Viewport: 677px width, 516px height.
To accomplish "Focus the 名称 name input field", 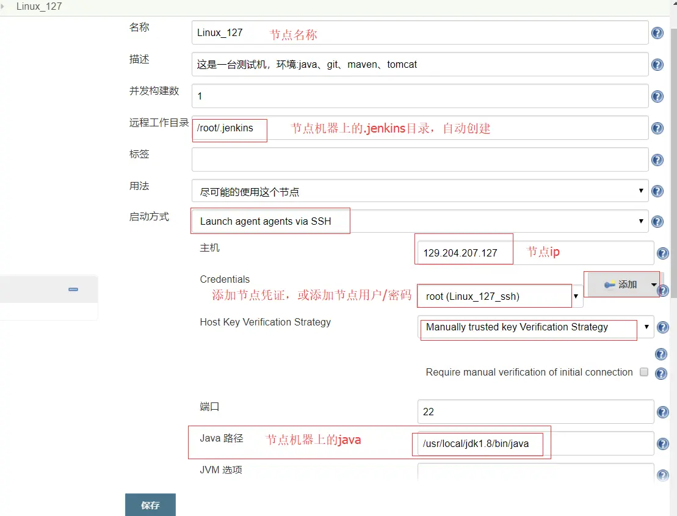I will (x=420, y=32).
